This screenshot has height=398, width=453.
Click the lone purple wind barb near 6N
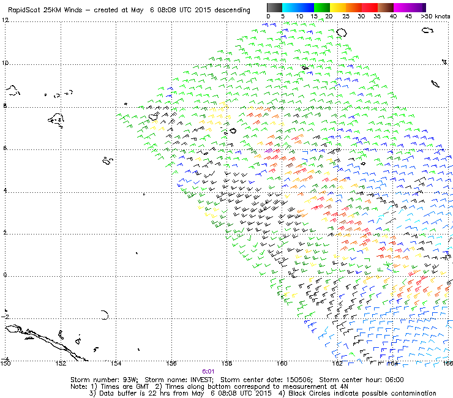point(269,150)
